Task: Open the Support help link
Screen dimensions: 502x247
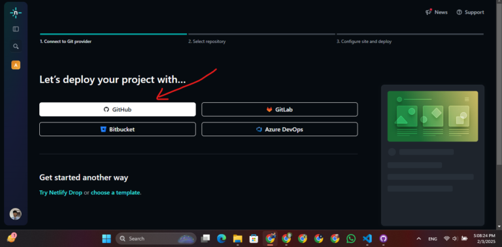Action: pyautogui.click(x=471, y=12)
